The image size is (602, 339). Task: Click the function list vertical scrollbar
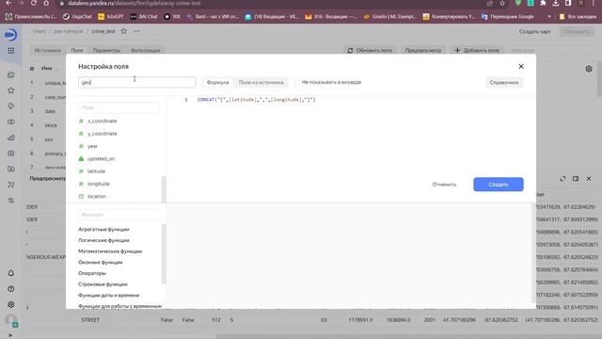click(164, 253)
